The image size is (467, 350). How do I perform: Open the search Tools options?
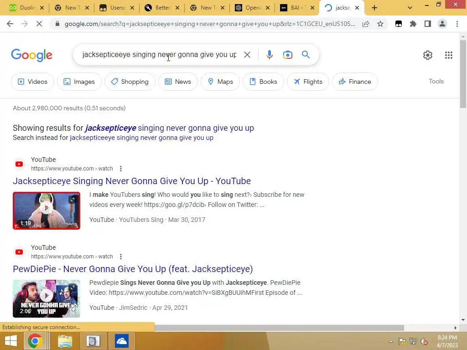click(x=436, y=81)
